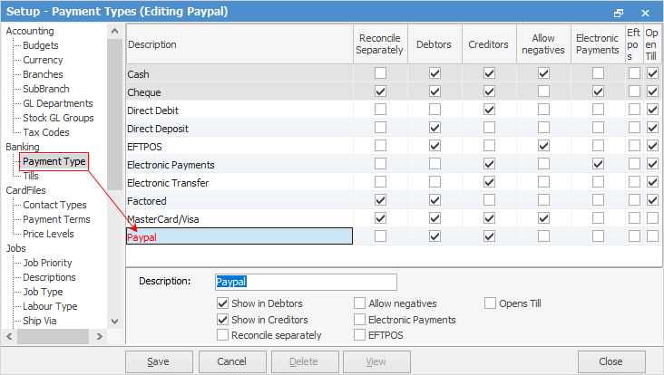Click the Debtors column header
The width and height of the screenshot is (664, 375).
435,44
